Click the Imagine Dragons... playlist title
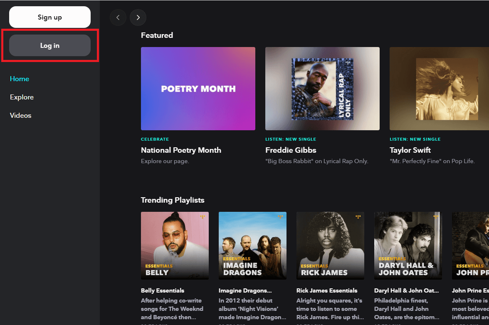This screenshot has width=489, height=325. click(245, 290)
